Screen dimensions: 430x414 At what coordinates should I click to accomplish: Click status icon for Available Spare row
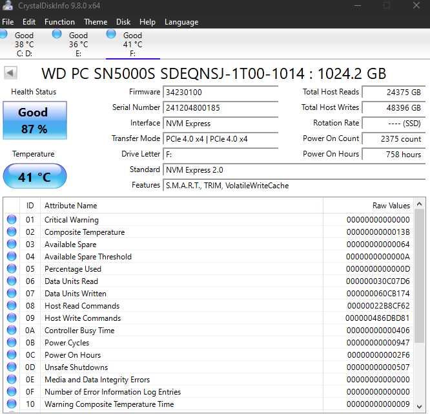(12, 244)
